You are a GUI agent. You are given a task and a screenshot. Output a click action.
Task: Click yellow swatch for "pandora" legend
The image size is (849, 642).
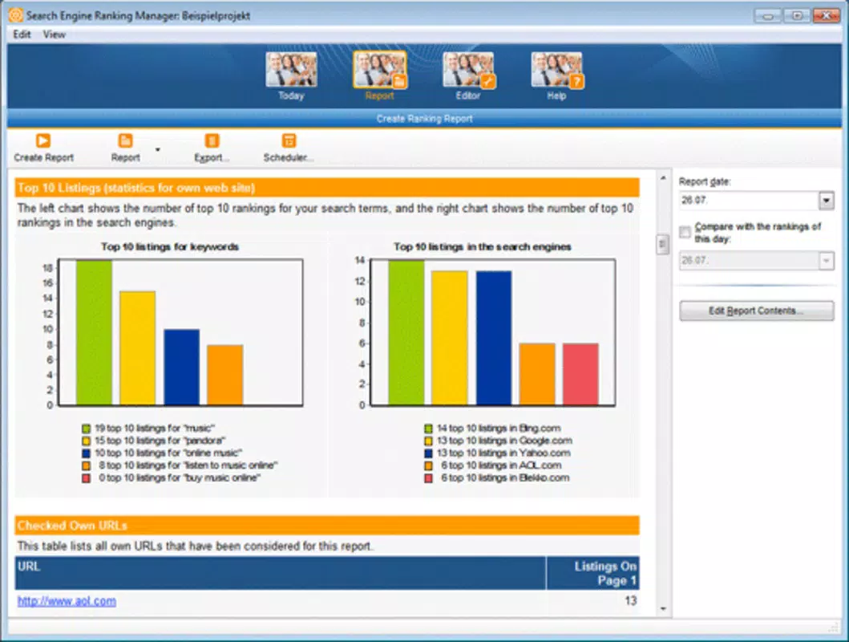pyautogui.click(x=86, y=441)
